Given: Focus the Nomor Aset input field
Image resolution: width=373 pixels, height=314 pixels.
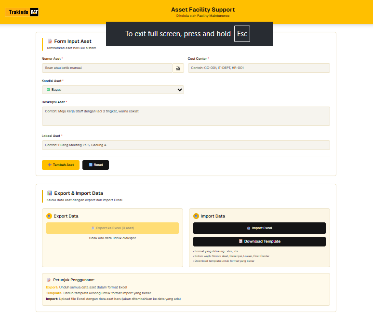Looking at the screenshot, I should click(x=107, y=68).
